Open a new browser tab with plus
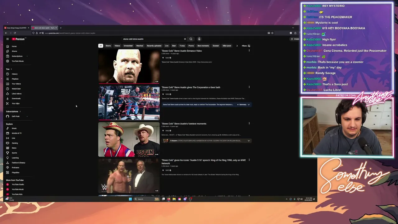This screenshot has width=398, height=224. 61,28
